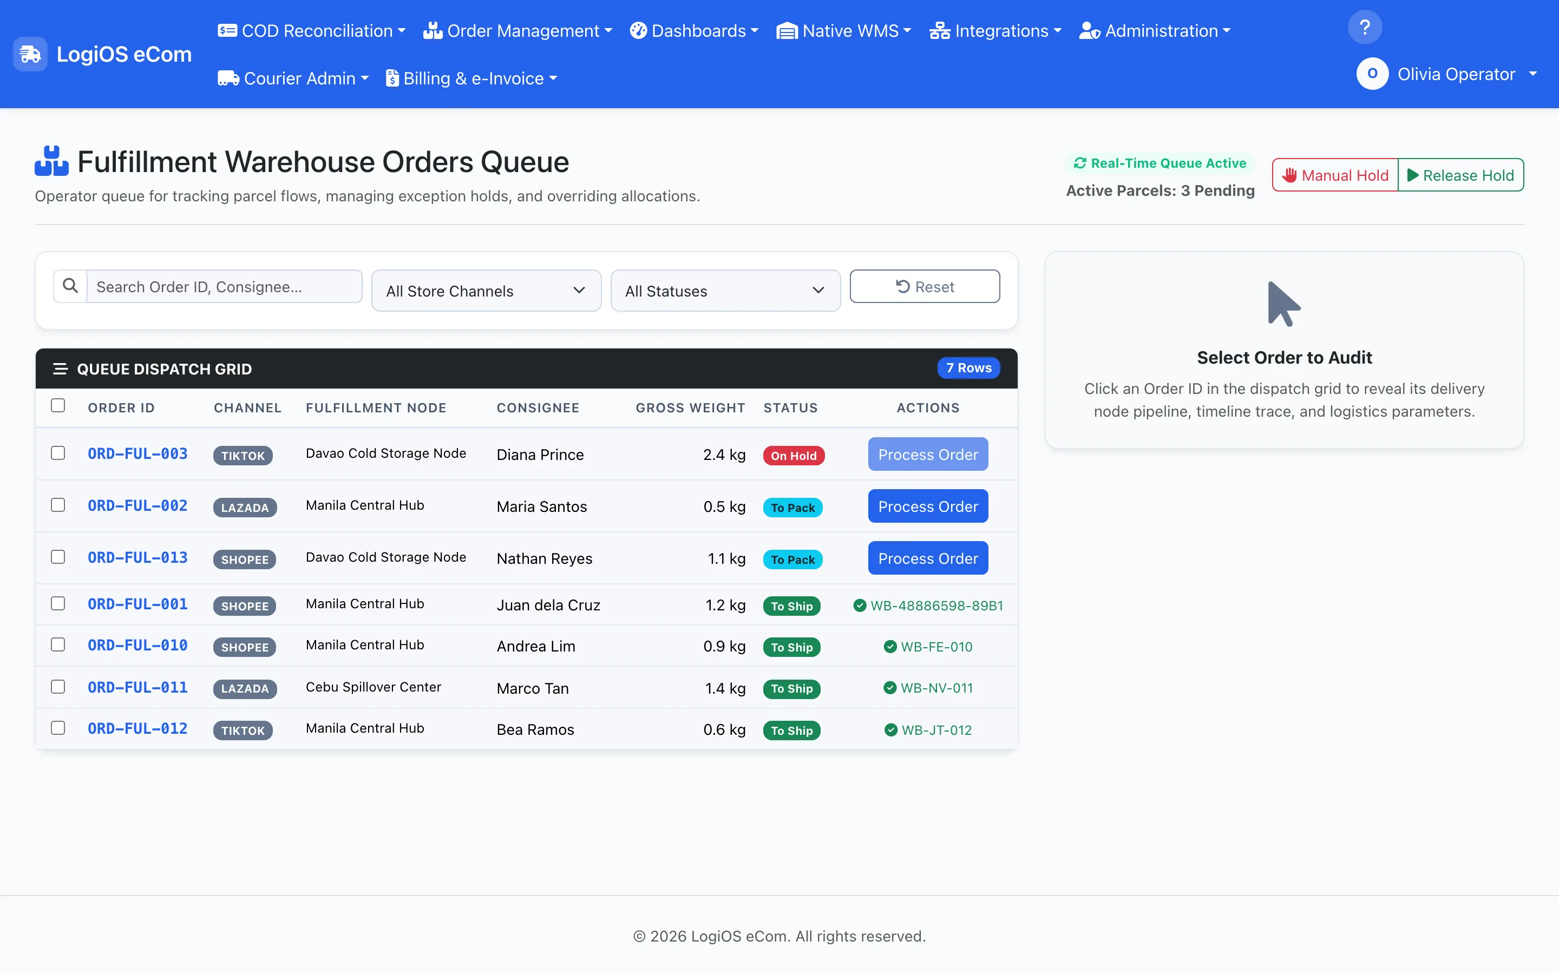
Task: Tick the checkbox for ORD-FUL-012
Action: [x=58, y=727]
